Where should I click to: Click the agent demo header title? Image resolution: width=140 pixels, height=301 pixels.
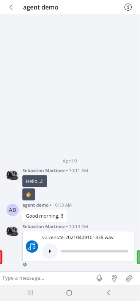[x=41, y=7]
